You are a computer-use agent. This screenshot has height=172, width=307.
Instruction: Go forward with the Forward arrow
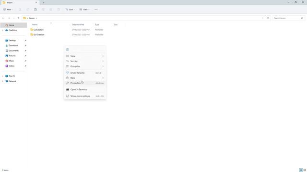tap(9, 18)
